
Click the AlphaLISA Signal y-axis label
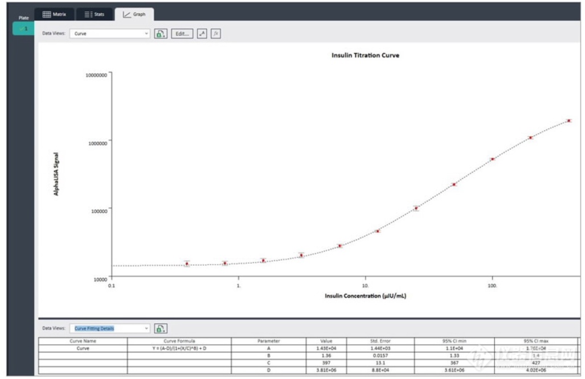tap(56, 174)
